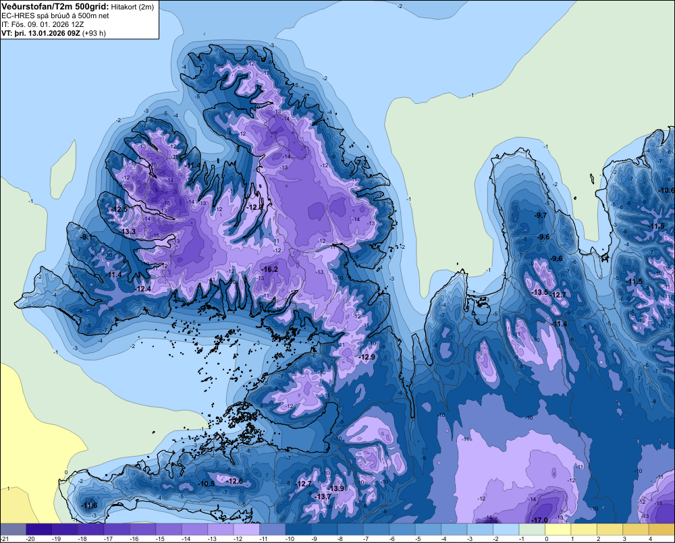The width and height of the screenshot is (675, 543).
Task: Click the -12.6 temperature value
Action: [235, 481]
